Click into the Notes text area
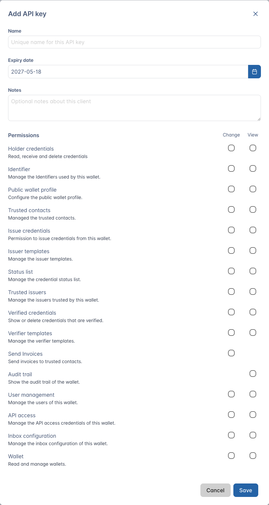This screenshot has height=505, width=269. pos(134,108)
